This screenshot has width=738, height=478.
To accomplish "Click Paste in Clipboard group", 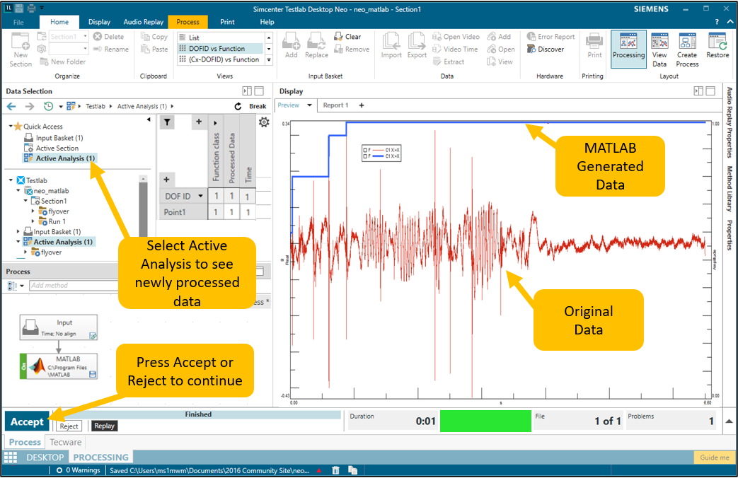I will (154, 49).
